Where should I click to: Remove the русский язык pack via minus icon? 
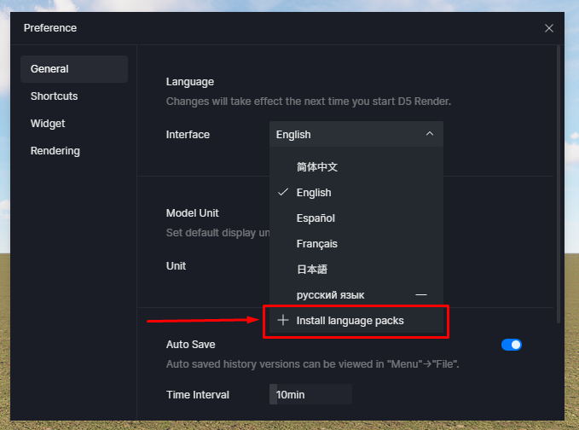[x=421, y=295]
